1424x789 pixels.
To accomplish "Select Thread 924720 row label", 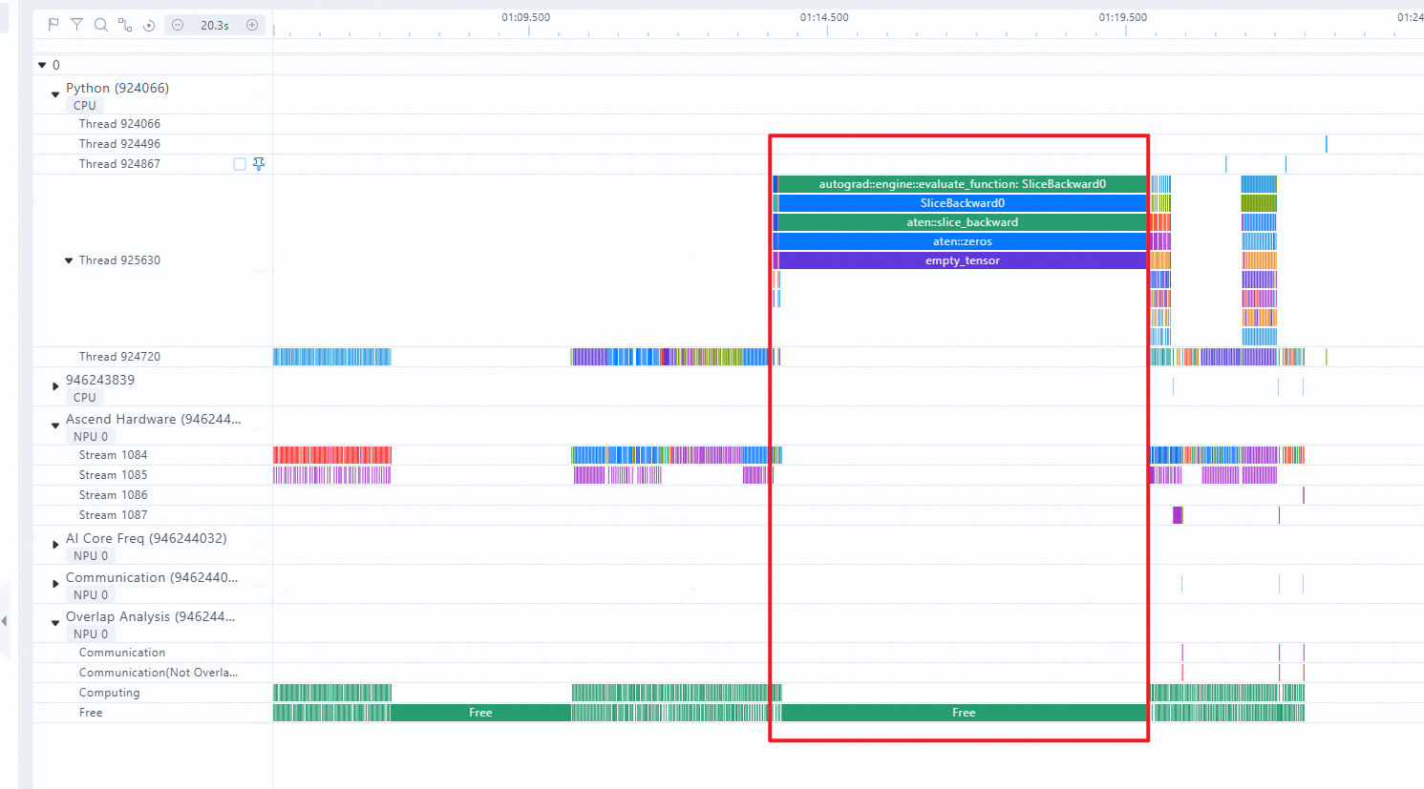I will 119,357.
